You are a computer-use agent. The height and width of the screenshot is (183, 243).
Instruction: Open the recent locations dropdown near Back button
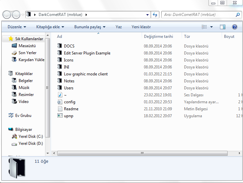(x=23, y=15)
